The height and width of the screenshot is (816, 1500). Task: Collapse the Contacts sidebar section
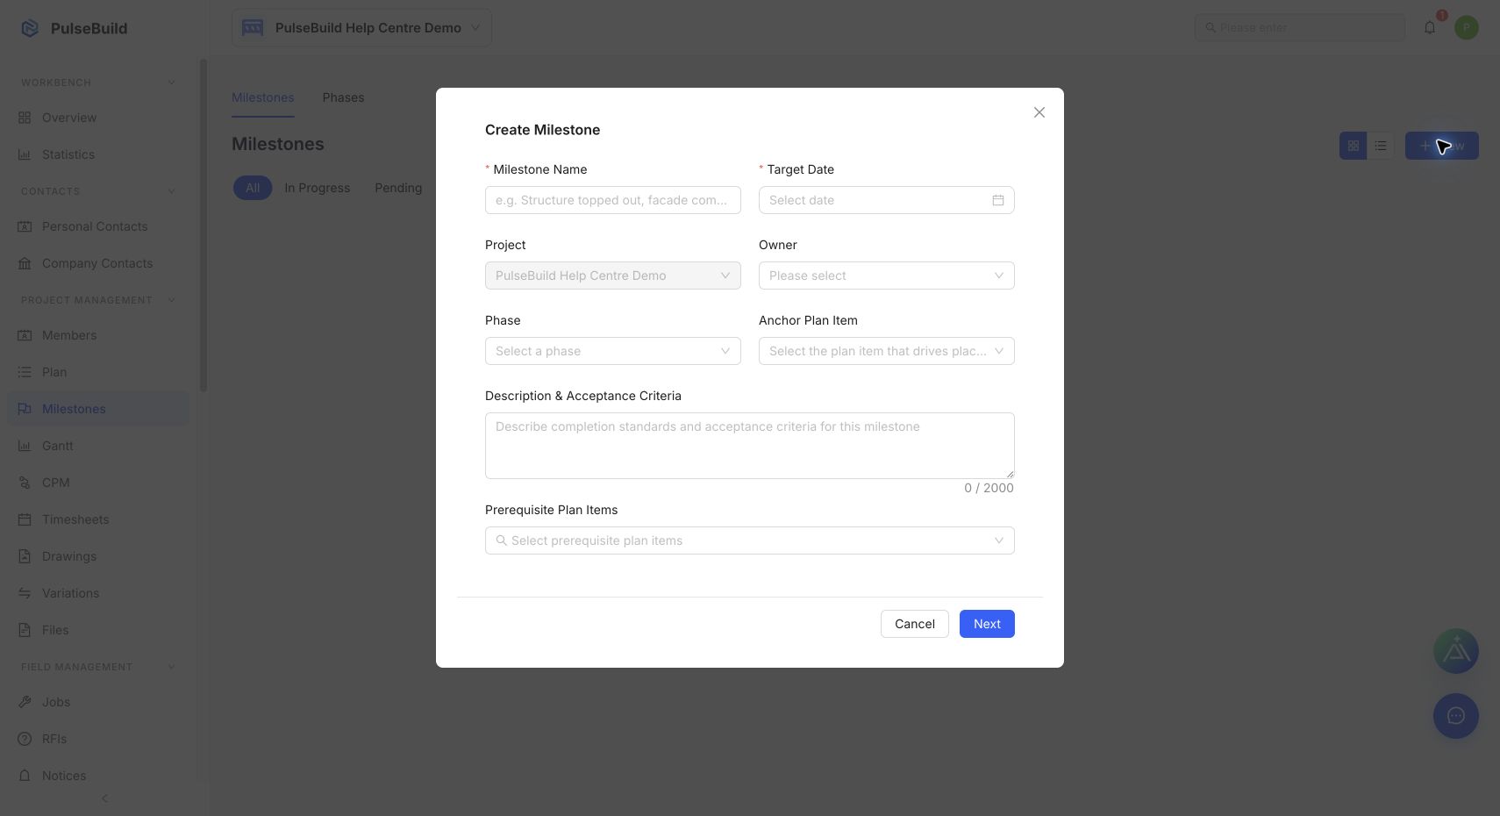click(171, 191)
